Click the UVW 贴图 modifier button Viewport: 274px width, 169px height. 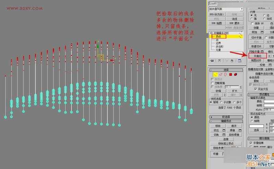[217, 23]
